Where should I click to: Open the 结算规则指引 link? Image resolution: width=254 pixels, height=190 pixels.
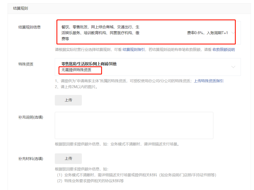click(133, 50)
